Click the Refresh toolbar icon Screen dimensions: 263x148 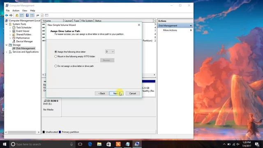click(42, 15)
